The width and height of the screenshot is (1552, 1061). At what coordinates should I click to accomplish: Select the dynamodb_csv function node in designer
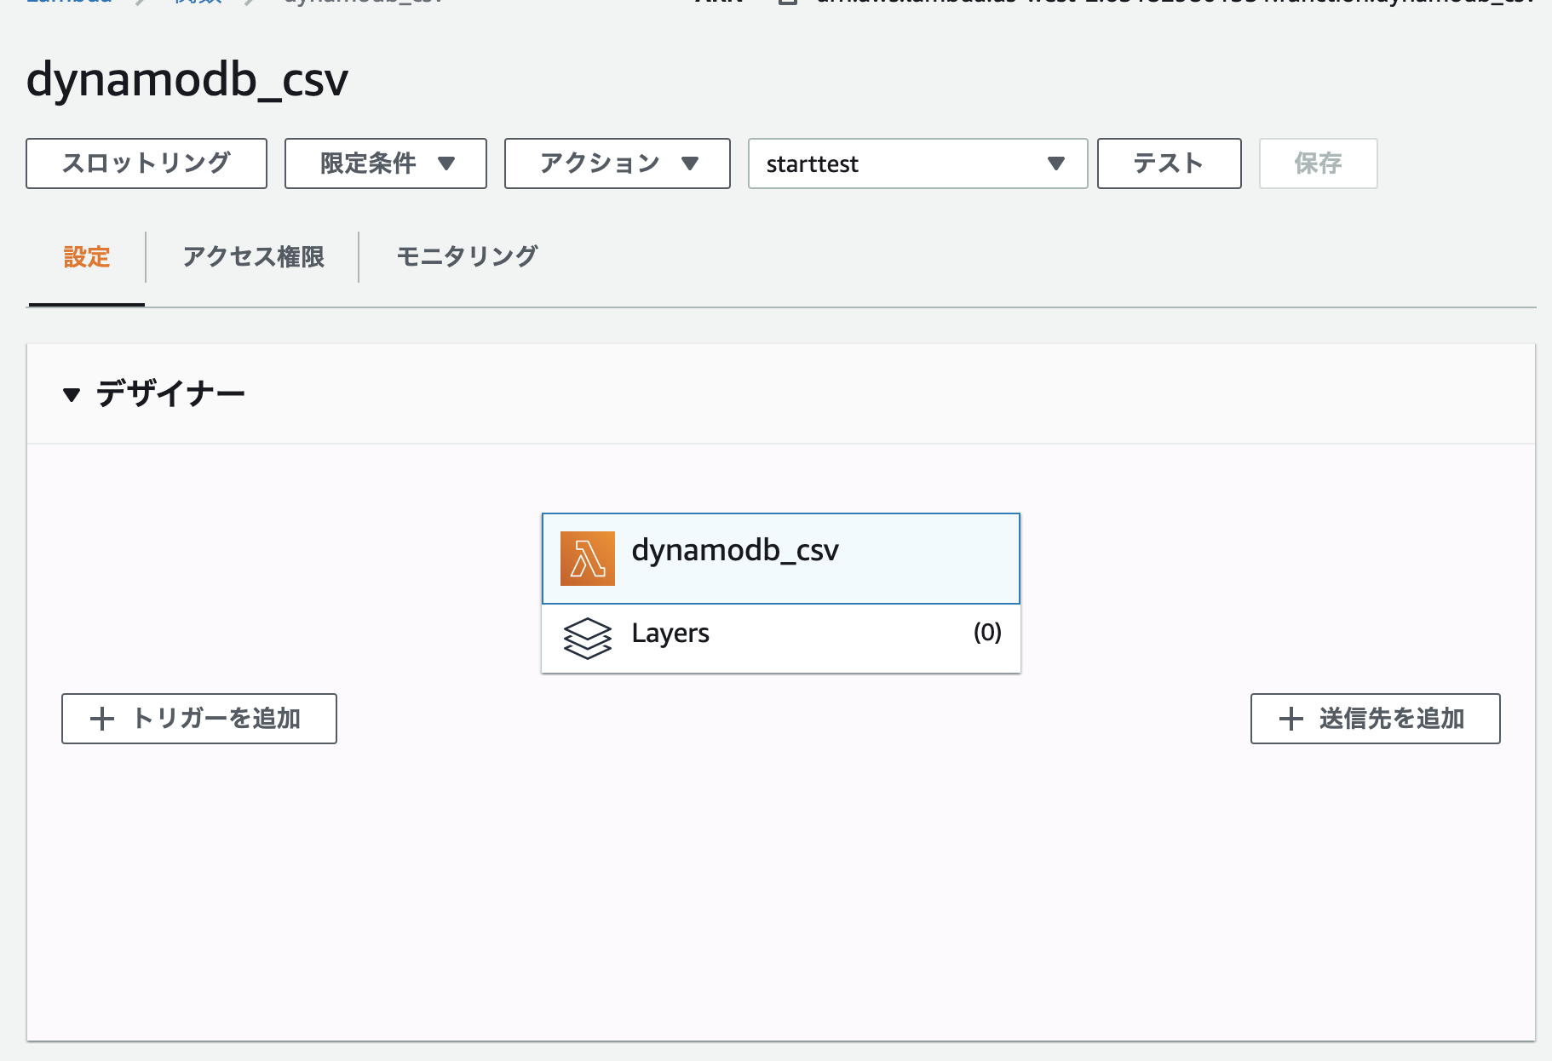coord(780,559)
